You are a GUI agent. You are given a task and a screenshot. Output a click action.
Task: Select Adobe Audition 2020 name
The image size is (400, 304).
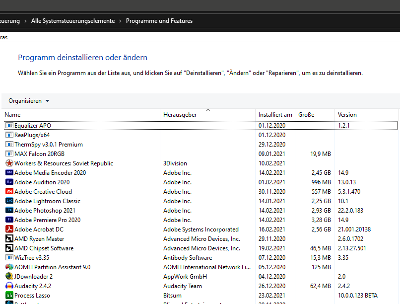pyautogui.click(x=42, y=182)
